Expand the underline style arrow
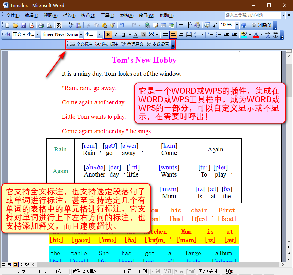The width and height of the screenshot is (293, 275). click(x=129, y=35)
